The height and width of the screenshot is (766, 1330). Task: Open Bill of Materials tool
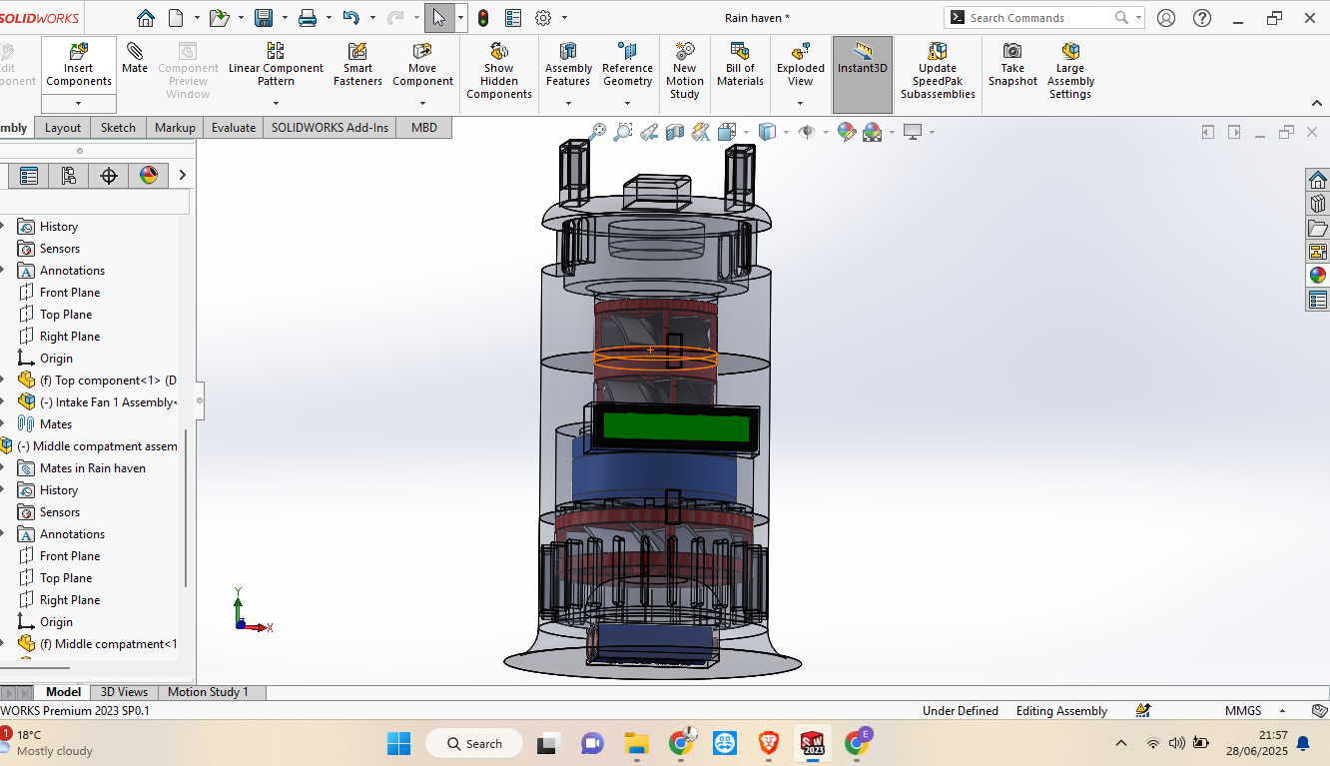coord(740,65)
